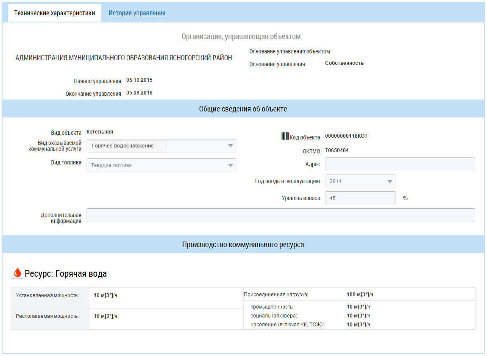This screenshot has height=356, width=487.
Task: Select the Установленная мощность row label
Action: tap(47, 295)
